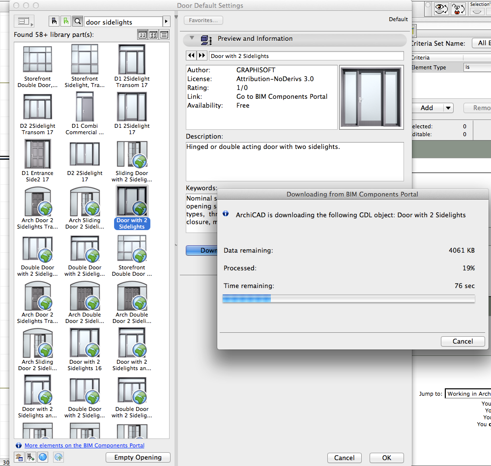Screen dimensions: 491x466
Task: Open the Favorites... button
Action: click(x=203, y=20)
